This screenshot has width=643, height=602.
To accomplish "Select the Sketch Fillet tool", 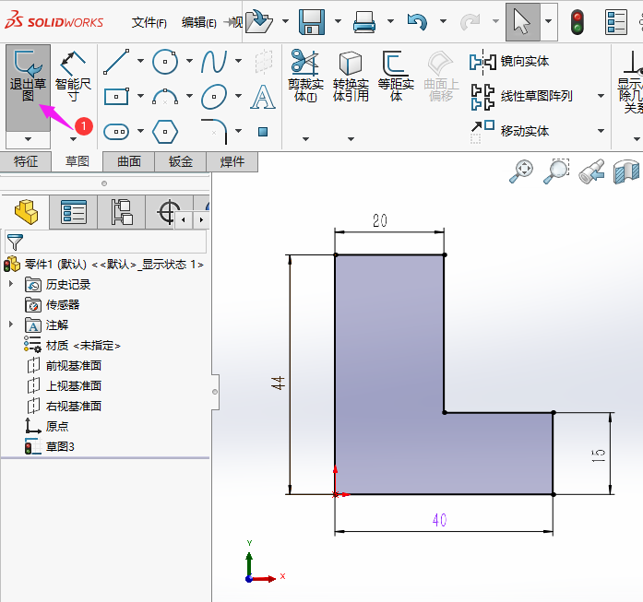I will click(x=214, y=132).
